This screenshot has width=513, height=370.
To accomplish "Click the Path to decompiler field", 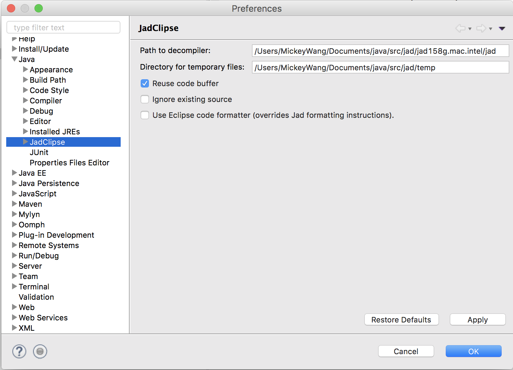I will pos(380,51).
